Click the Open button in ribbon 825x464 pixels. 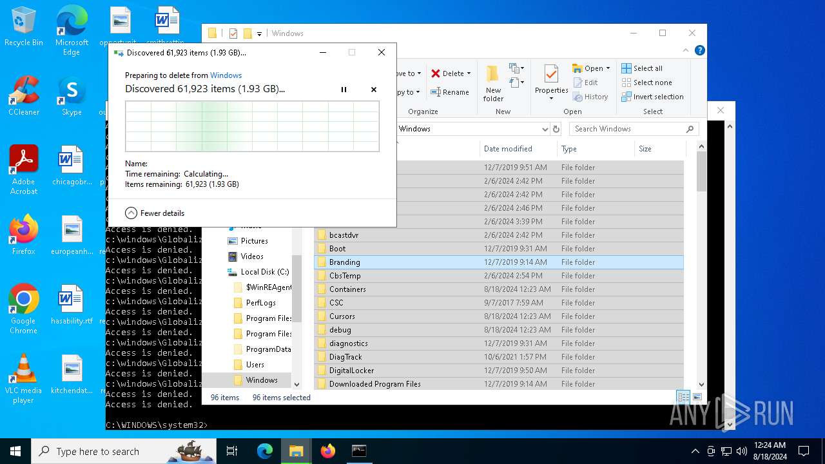point(588,68)
